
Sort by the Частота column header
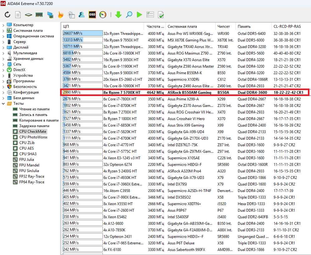155,26
